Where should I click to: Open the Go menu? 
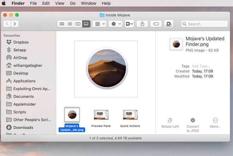coord(73,3)
